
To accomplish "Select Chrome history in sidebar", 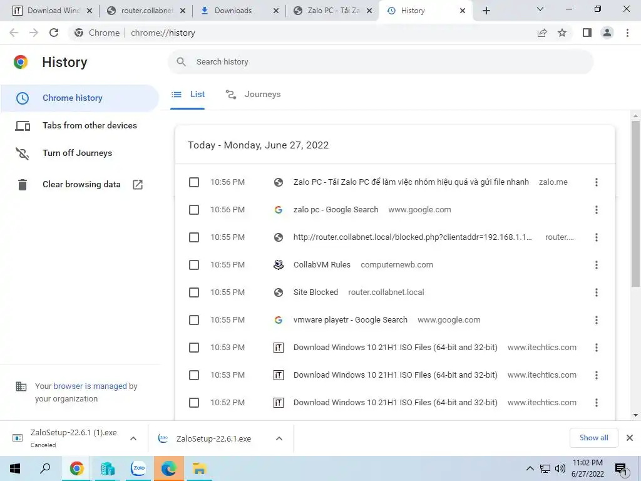I will [79, 98].
